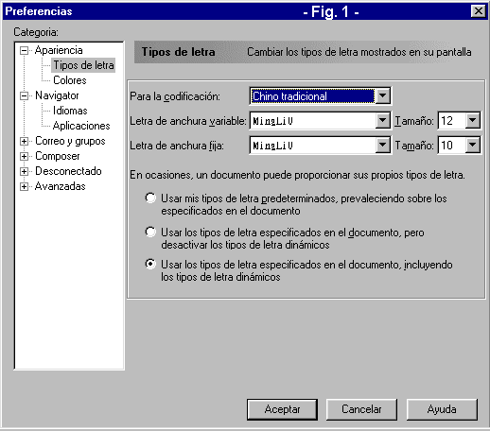Expand the Composer category node
Image resolution: width=490 pixels, height=431 pixels.
pyautogui.click(x=24, y=156)
